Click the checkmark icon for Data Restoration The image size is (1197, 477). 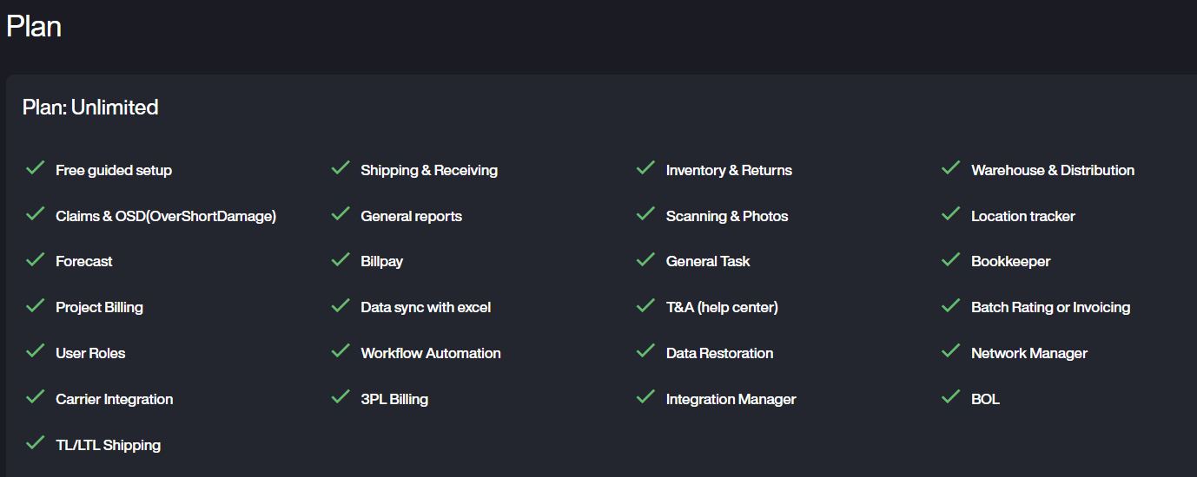[645, 351]
